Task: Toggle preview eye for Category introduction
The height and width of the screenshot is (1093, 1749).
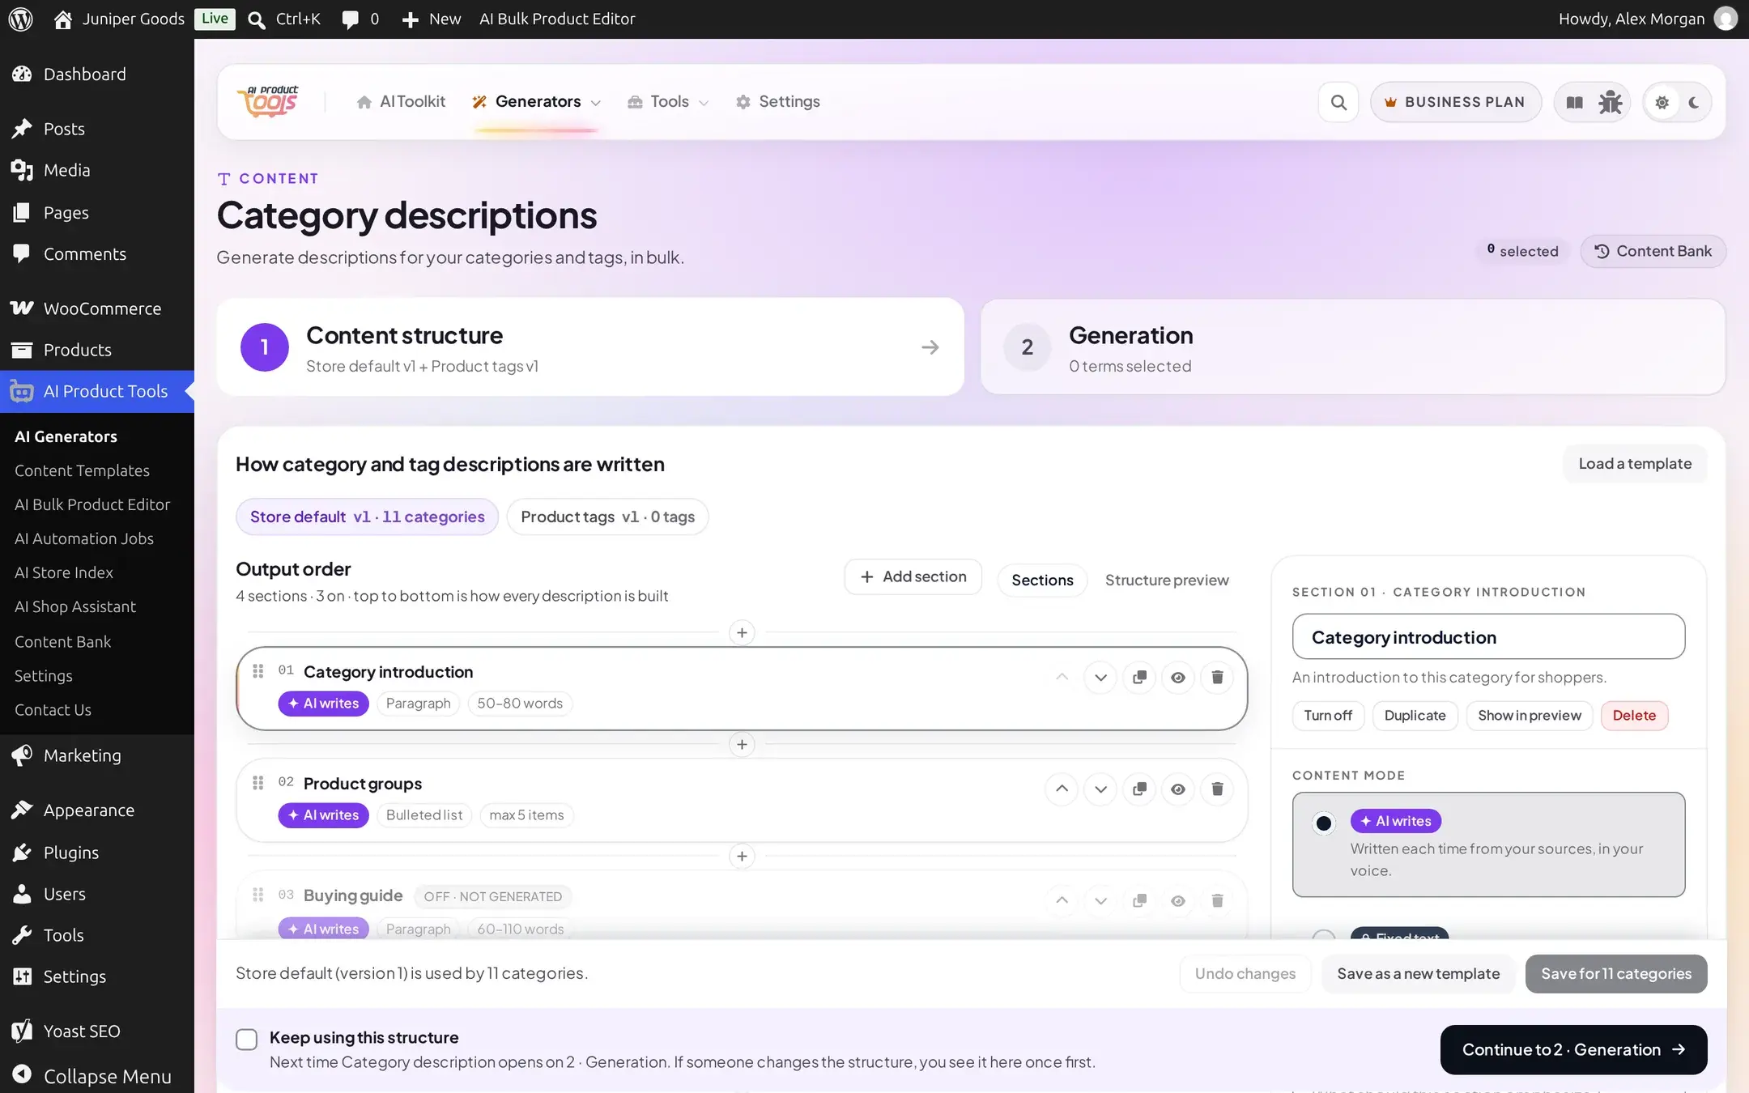Action: (1178, 678)
